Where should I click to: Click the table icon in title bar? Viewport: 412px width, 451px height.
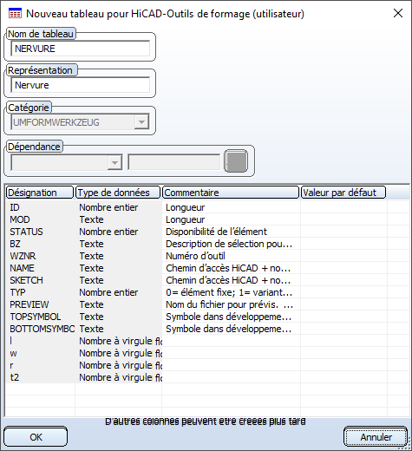pos(15,14)
